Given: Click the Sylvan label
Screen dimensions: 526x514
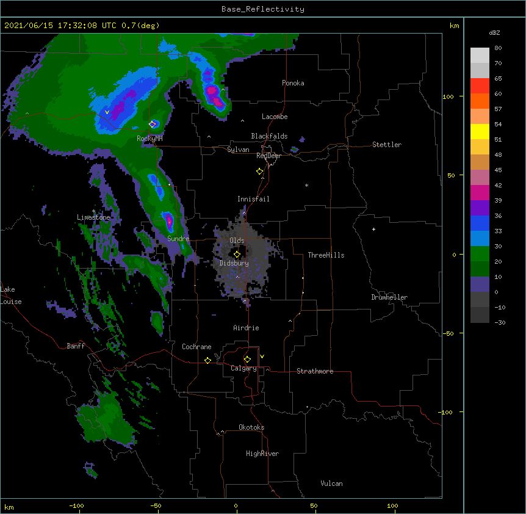Looking at the screenshot, I should 238,150.
